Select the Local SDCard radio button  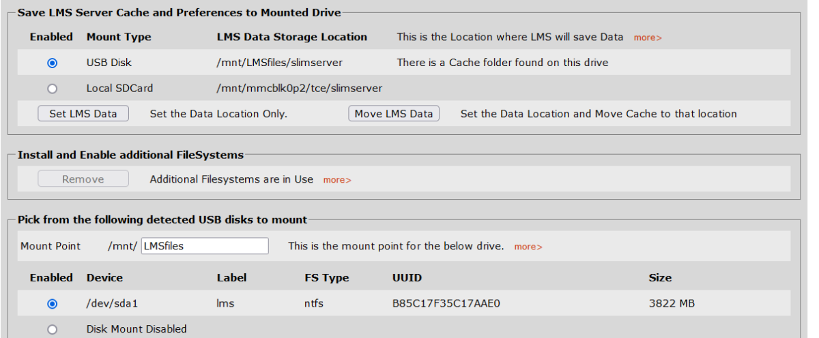(52, 89)
